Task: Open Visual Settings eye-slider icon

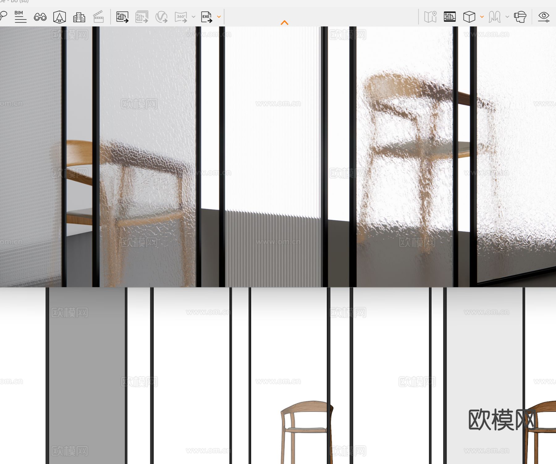Action: tap(544, 17)
